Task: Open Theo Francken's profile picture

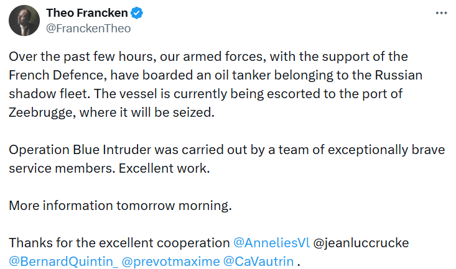Action: (24, 21)
